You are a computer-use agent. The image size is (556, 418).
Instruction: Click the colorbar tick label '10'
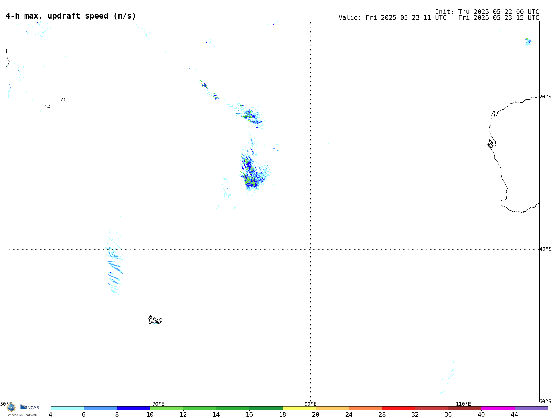click(x=150, y=414)
